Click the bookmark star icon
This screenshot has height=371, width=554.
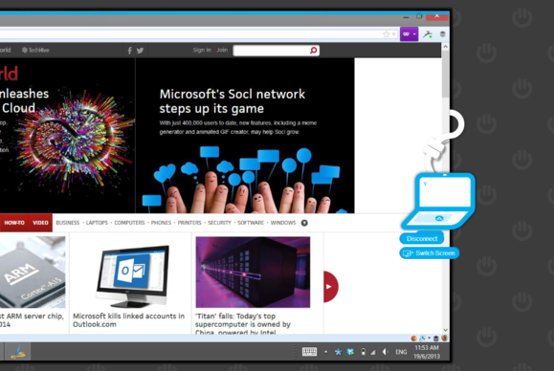386,34
